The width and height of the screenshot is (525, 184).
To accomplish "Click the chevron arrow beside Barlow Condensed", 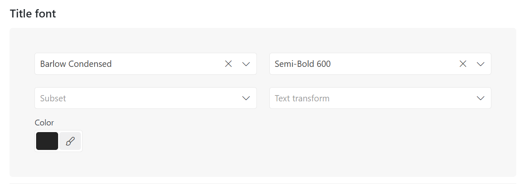I will tap(246, 64).
